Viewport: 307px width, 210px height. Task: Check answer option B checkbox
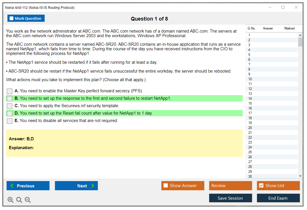(x=10, y=99)
